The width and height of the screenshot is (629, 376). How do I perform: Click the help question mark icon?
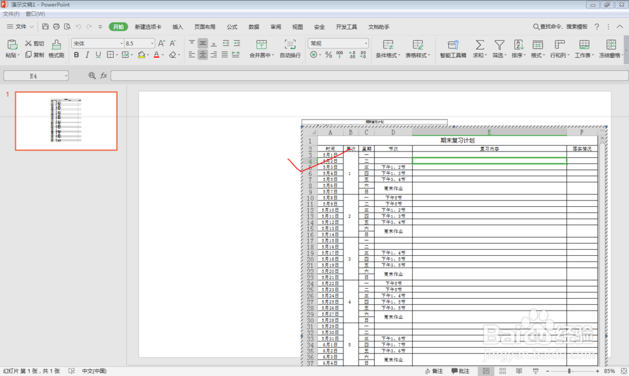tap(597, 27)
